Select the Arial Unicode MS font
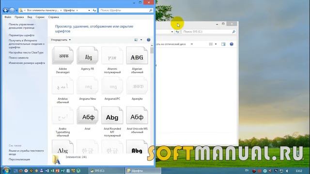 (137, 116)
